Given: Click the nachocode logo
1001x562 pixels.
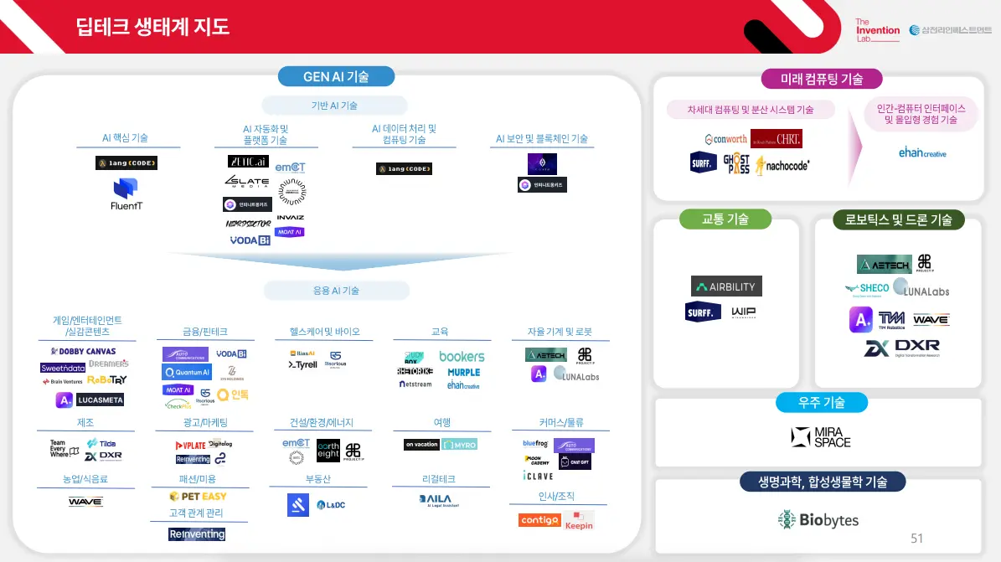Looking at the screenshot, I should click(x=782, y=165).
